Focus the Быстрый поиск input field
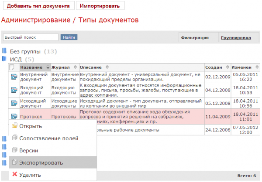Image resolution: width=262 pixels, height=182 pixels. pyautogui.click(x=31, y=37)
